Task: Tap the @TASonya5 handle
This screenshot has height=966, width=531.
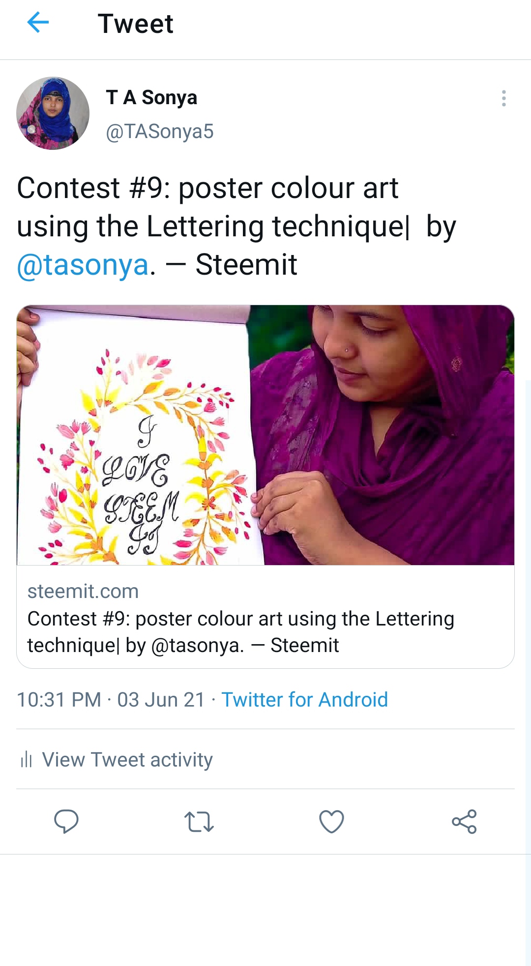Action: 160,132
